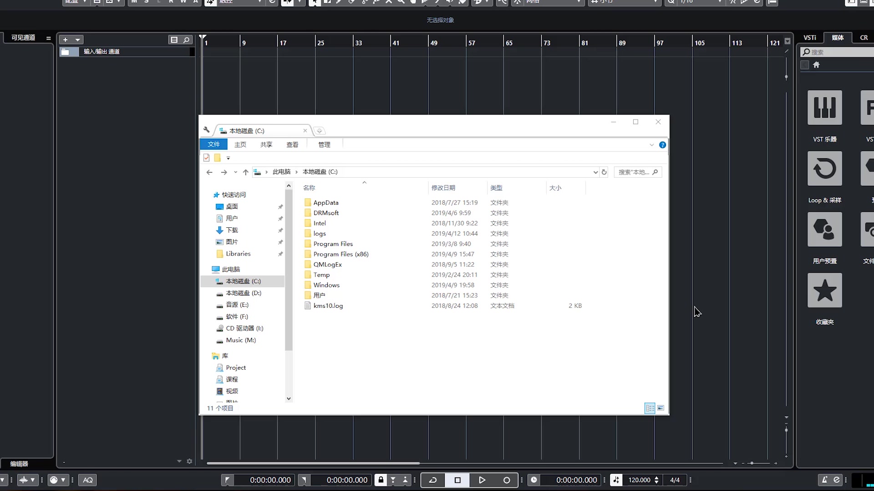Open the VST Instruments media tile
874x491 pixels.
click(824, 108)
